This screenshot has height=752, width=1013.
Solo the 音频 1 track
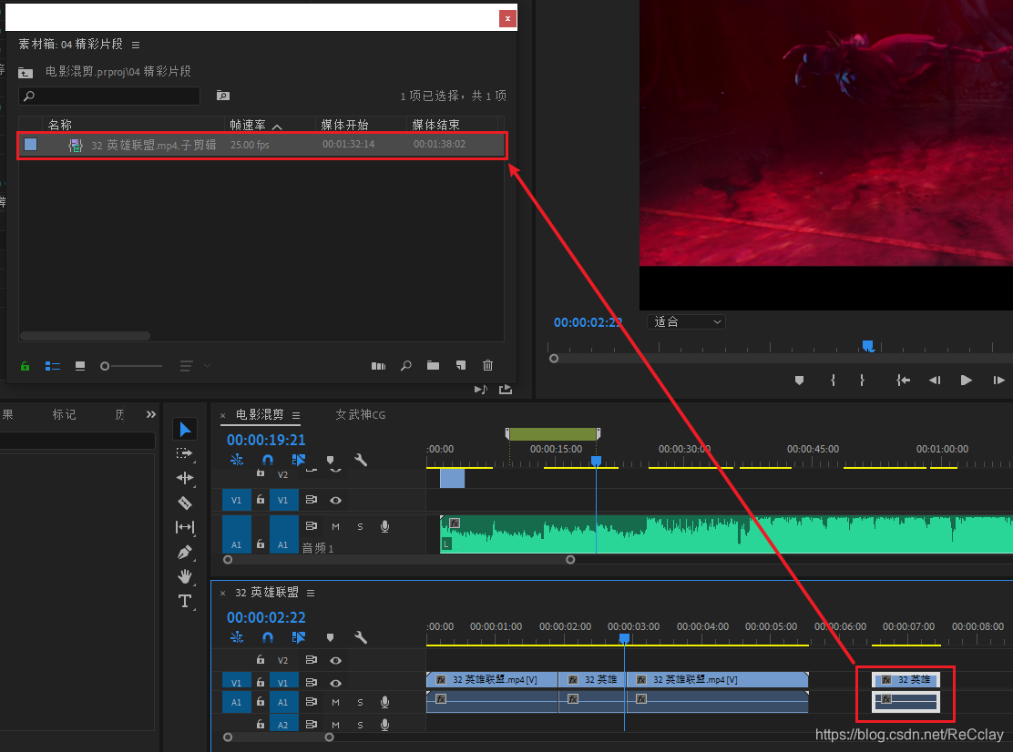360,527
